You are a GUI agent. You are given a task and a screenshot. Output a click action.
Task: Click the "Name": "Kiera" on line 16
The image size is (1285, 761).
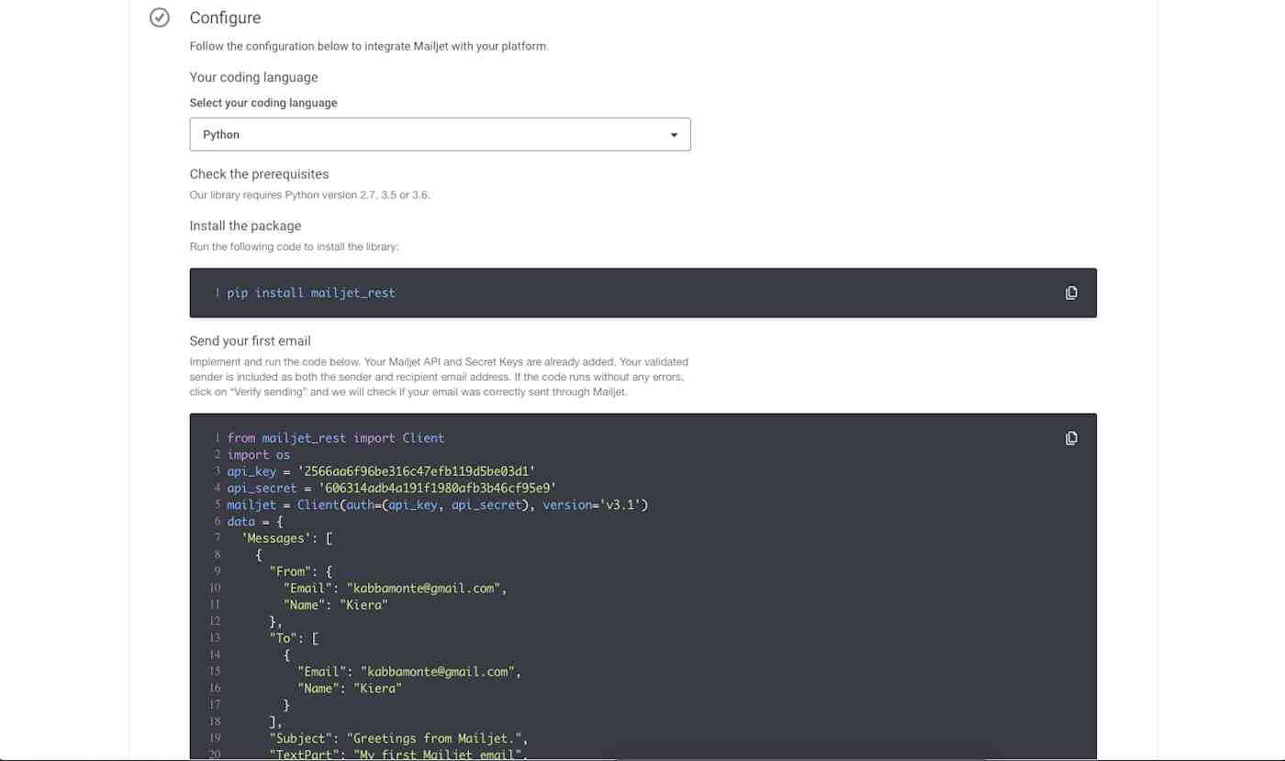click(x=350, y=688)
